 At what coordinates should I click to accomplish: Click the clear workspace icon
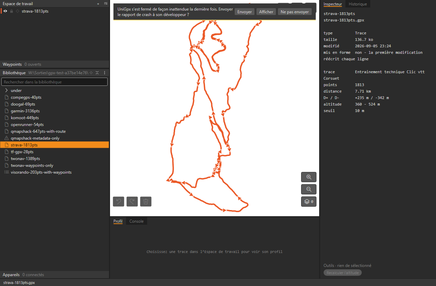[106, 4]
